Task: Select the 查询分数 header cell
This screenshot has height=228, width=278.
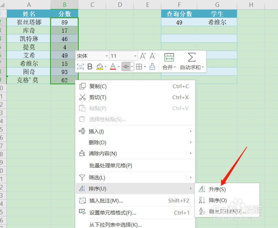Action: pos(179,14)
